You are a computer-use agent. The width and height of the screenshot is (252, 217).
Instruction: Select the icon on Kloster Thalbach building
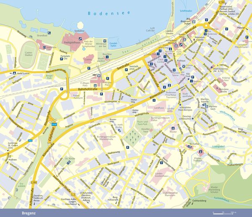pos(201,152)
